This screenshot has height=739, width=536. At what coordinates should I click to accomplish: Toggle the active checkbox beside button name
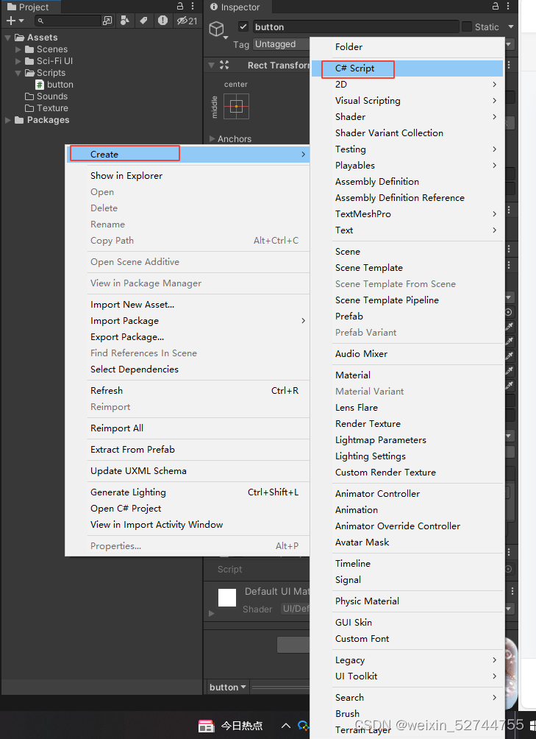[243, 26]
